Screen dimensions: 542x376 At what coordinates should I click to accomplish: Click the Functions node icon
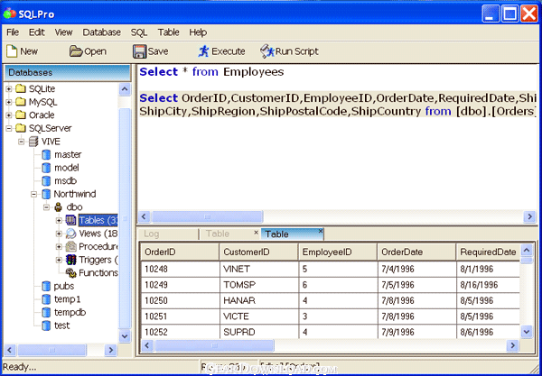coord(70,272)
